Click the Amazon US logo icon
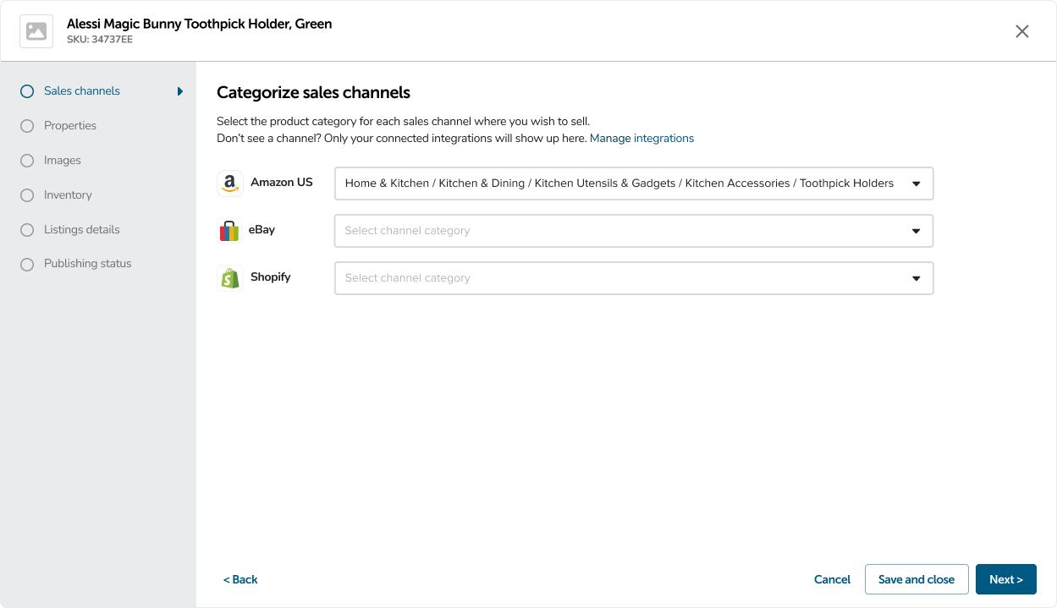This screenshot has height=608, width=1057. click(229, 183)
